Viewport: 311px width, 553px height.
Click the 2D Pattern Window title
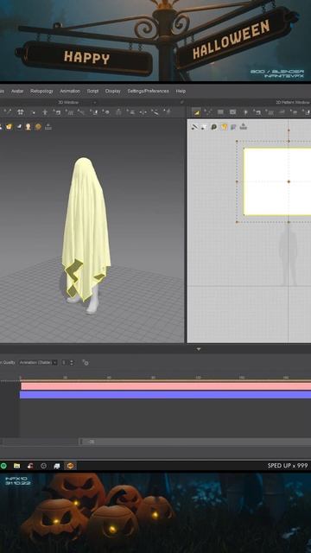click(292, 102)
